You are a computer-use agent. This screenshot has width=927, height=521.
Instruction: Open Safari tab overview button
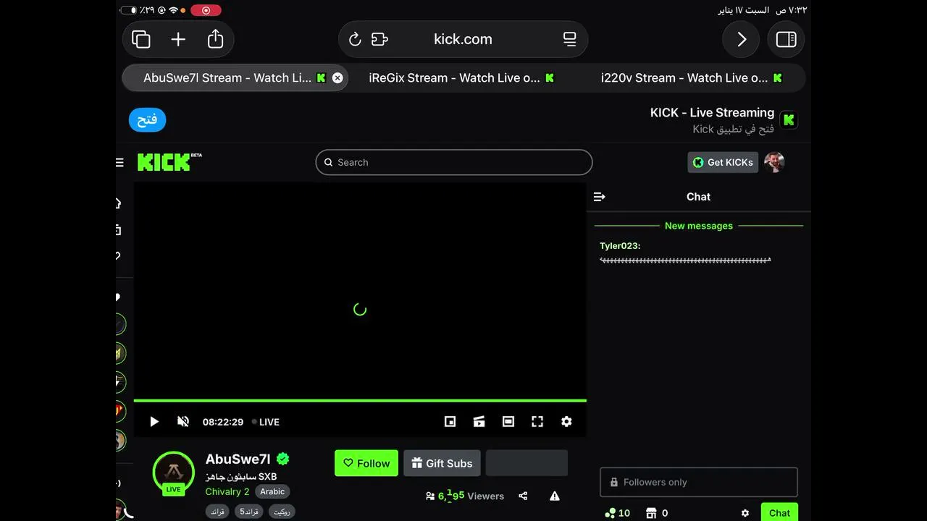(x=141, y=39)
